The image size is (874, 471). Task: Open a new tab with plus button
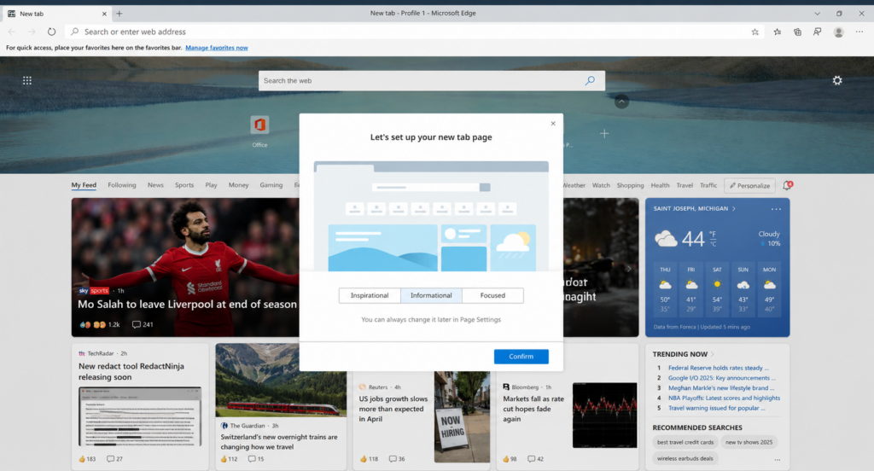(x=119, y=14)
